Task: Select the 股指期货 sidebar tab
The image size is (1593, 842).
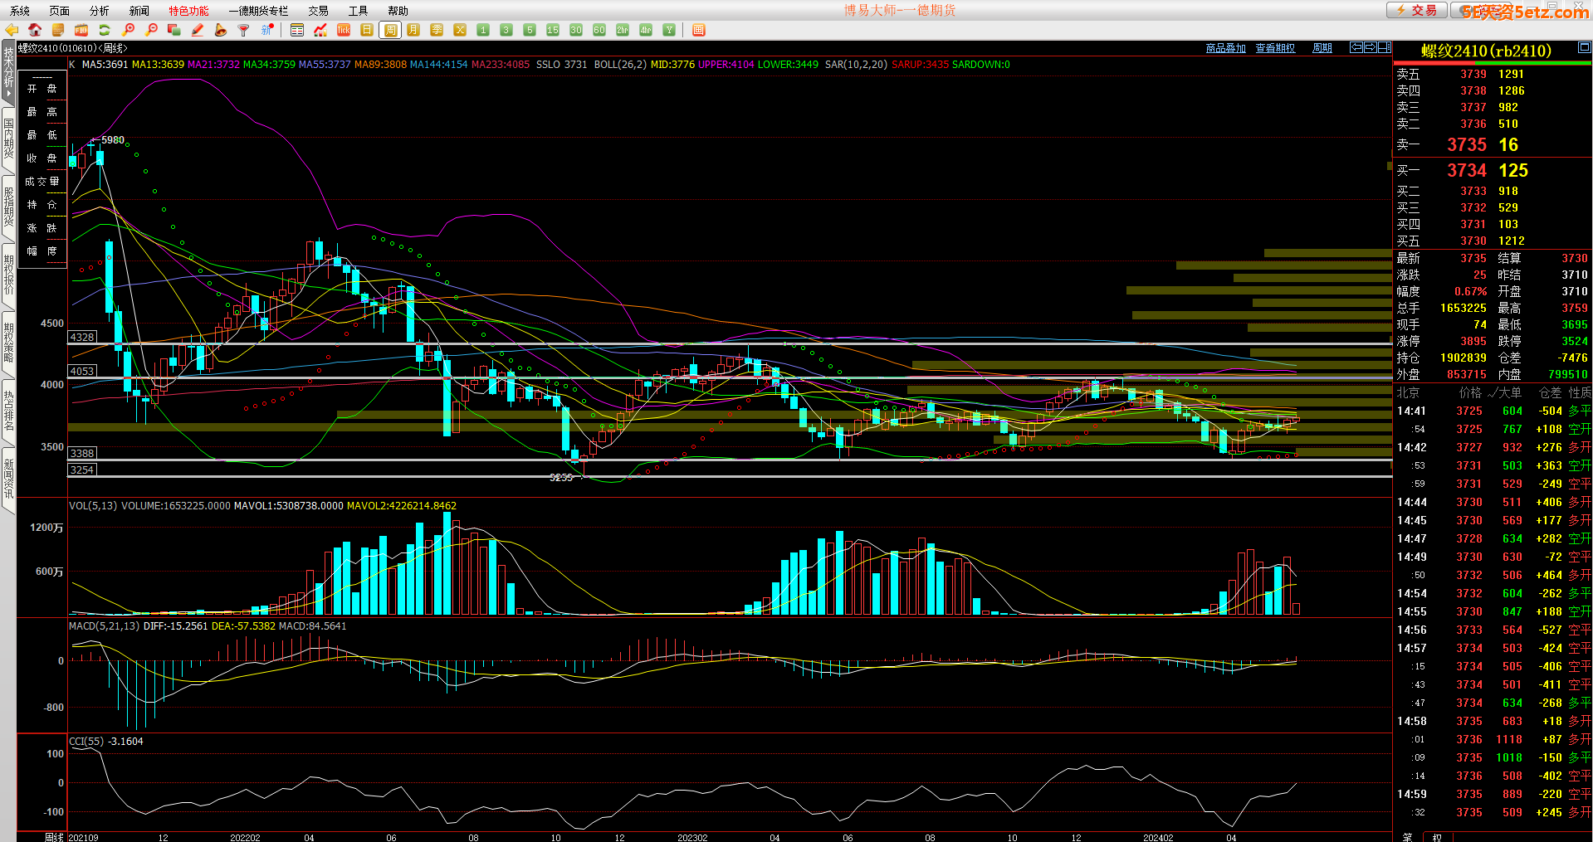Action: pos(8,207)
